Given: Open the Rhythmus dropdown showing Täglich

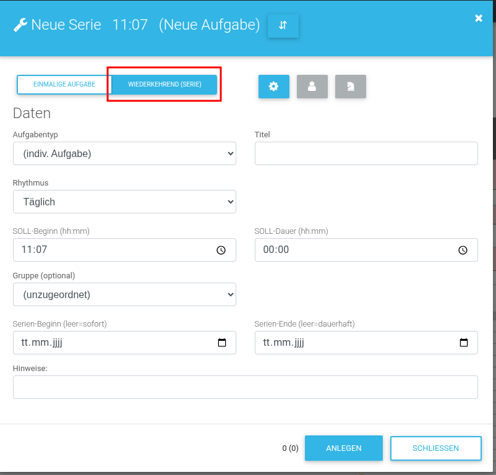Looking at the screenshot, I should click(x=124, y=202).
